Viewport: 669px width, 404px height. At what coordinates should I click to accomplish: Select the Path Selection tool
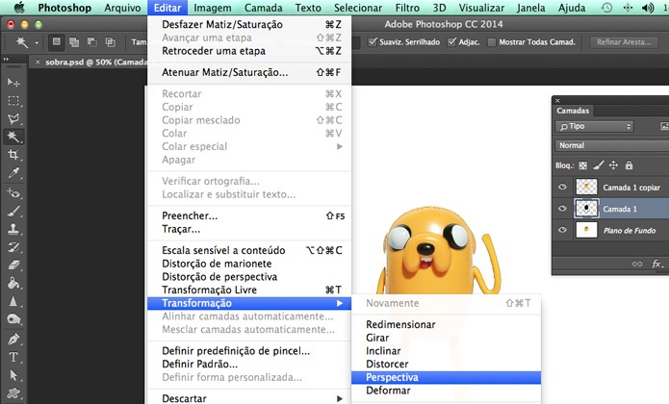coord(13,375)
